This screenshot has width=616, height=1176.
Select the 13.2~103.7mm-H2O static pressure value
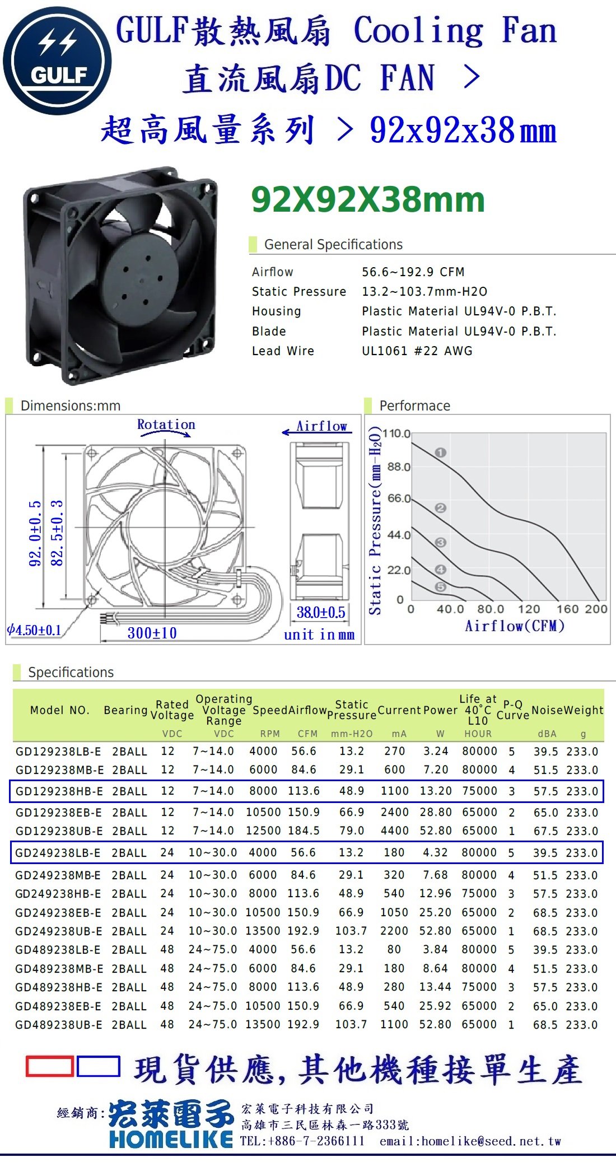coord(424,292)
